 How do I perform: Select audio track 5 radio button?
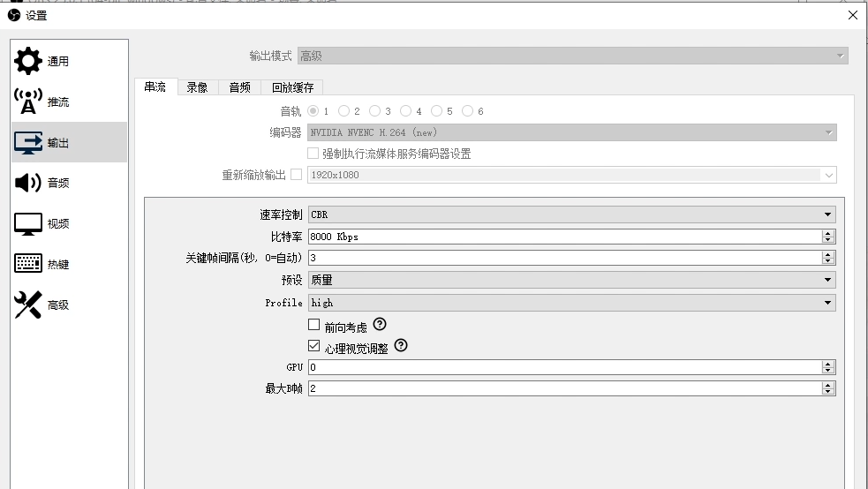pos(437,111)
